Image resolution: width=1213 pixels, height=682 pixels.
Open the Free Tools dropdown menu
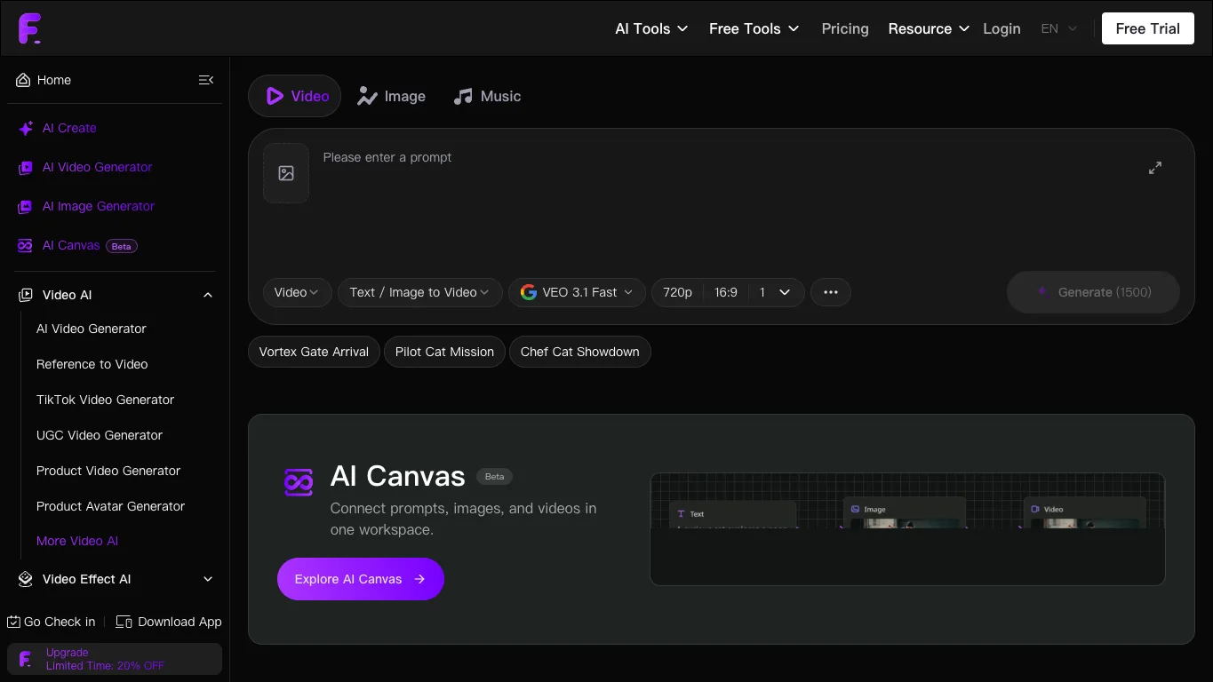(754, 28)
